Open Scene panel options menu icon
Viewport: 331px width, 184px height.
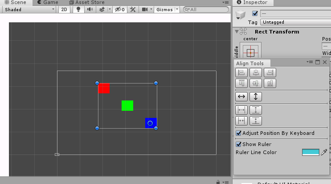[225, 3]
